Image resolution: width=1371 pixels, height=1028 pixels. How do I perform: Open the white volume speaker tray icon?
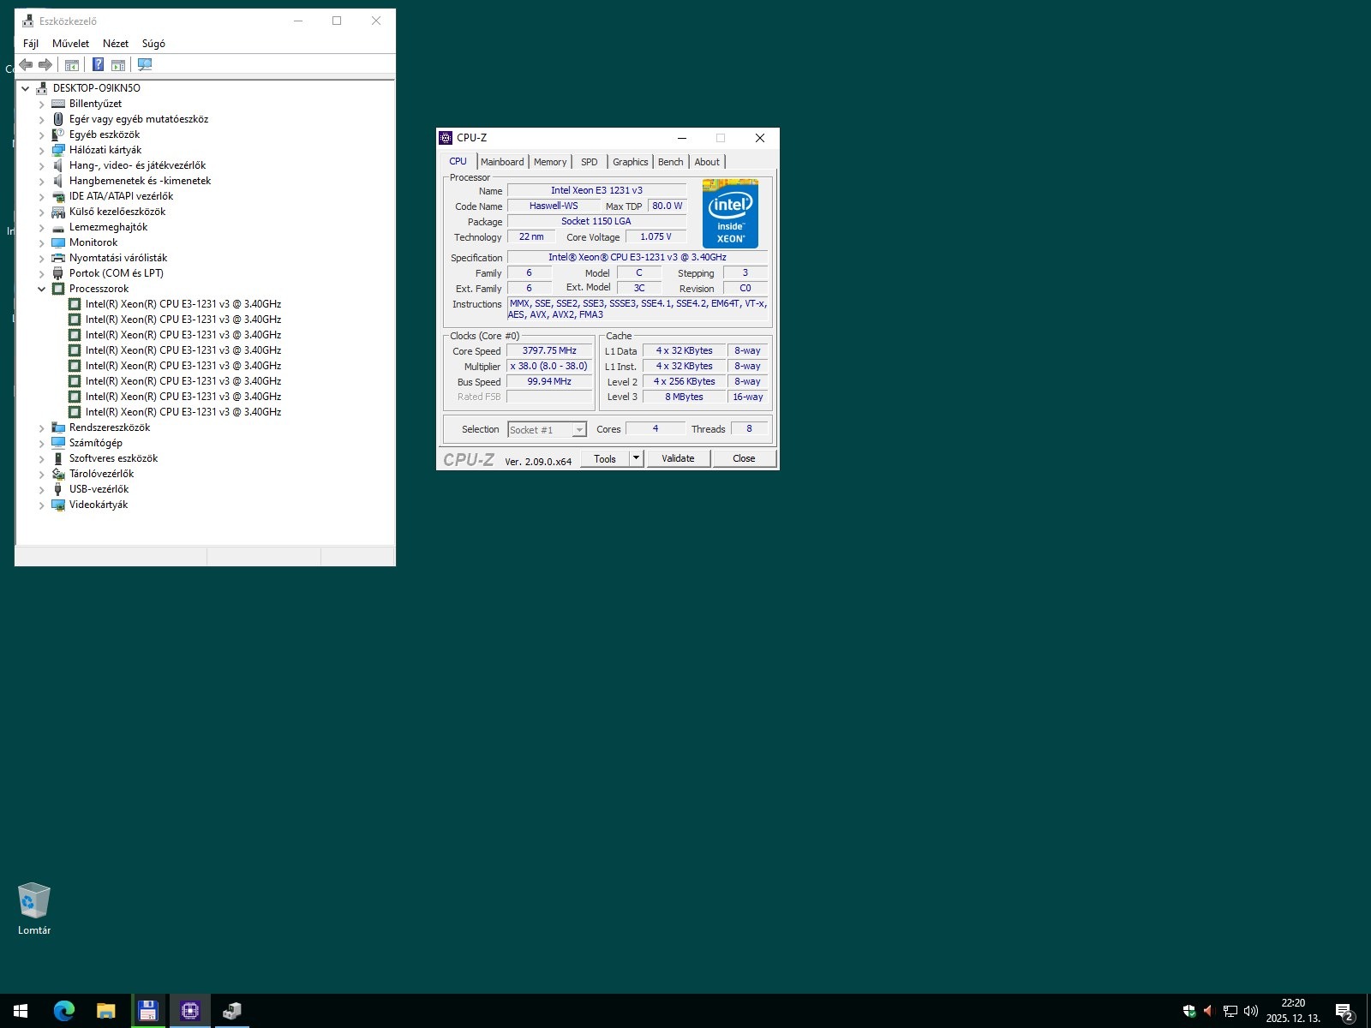[1251, 1011]
